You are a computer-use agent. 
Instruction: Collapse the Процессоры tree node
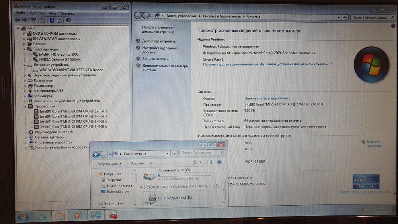coord(25,107)
